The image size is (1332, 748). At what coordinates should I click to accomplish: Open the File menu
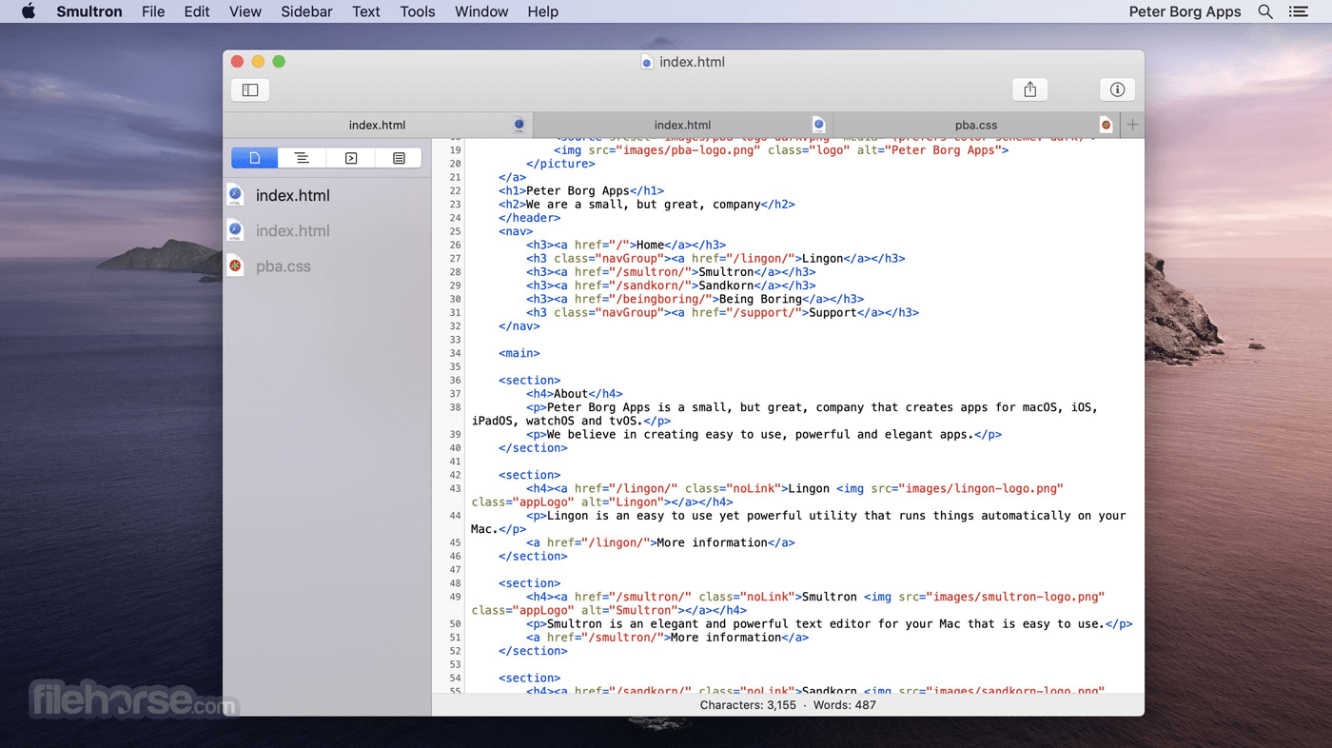pyautogui.click(x=153, y=11)
